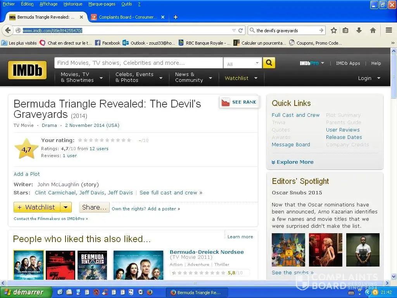Expand the search category 'All' dropdown

243,64
